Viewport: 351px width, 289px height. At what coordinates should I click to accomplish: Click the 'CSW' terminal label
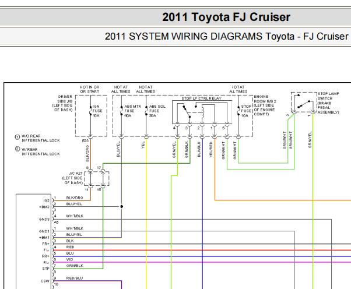coord(45,281)
